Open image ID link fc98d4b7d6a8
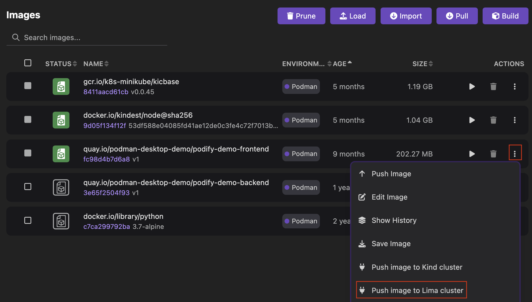Image resolution: width=532 pixels, height=302 pixels. [107, 159]
